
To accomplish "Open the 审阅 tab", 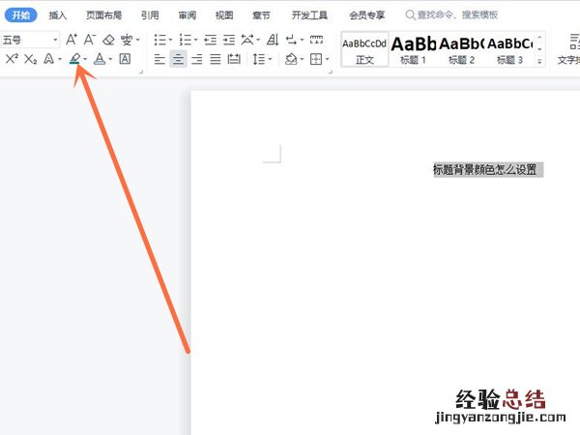I will coord(188,15).
